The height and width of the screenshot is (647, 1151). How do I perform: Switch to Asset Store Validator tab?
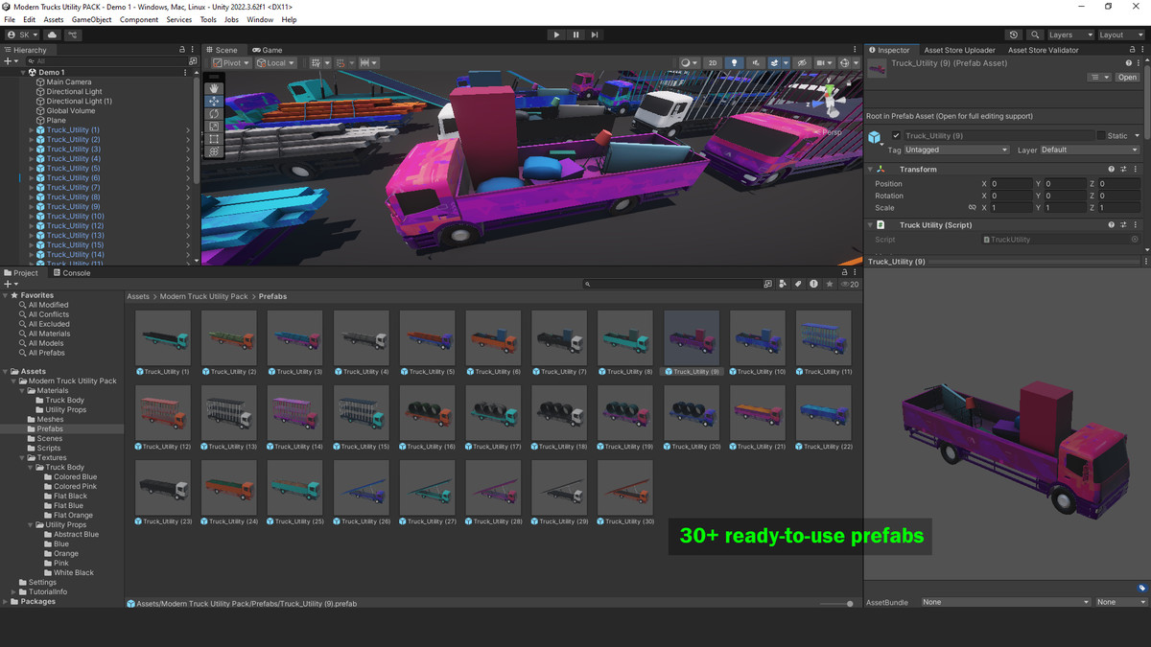pyautogui.click(x=1043, y=50)
